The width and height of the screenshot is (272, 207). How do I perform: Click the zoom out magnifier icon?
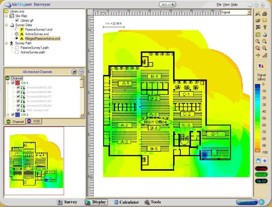click(265, 41)
